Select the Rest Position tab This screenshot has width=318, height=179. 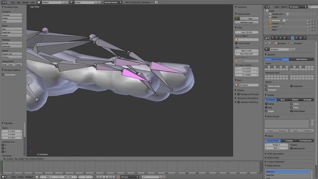[302, 59]
